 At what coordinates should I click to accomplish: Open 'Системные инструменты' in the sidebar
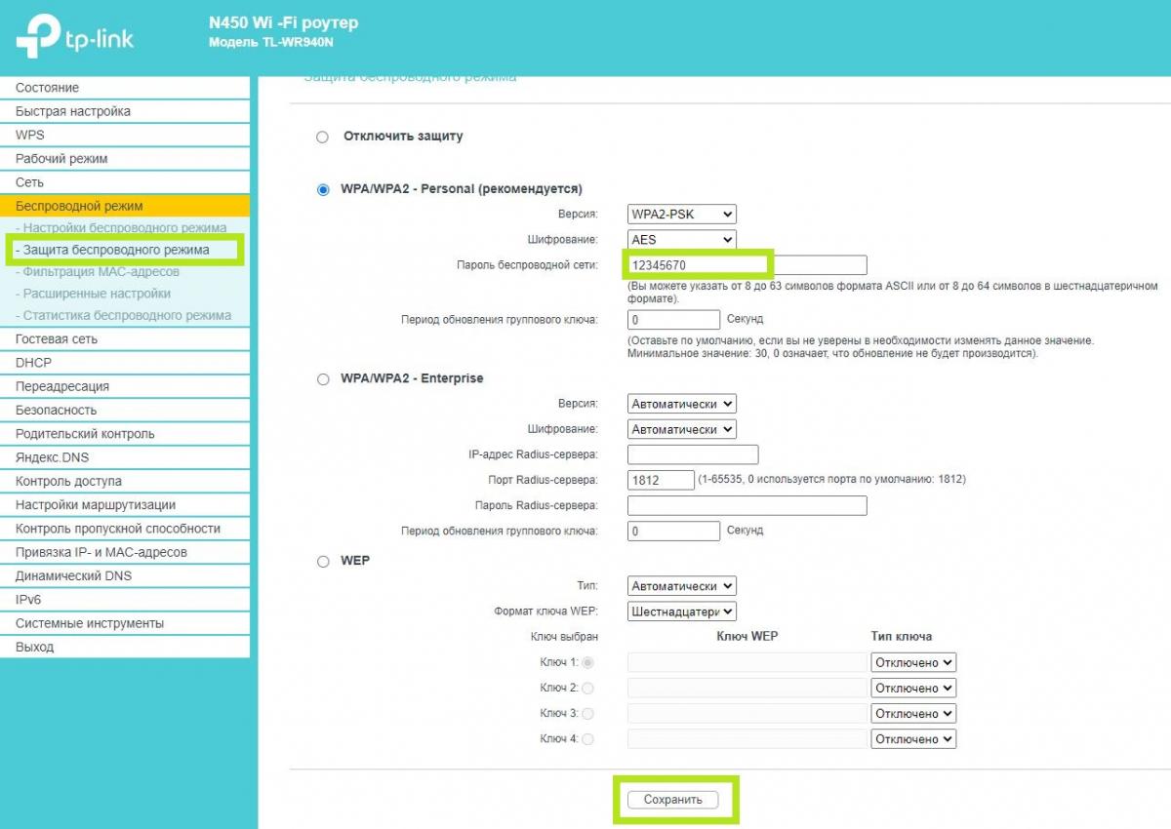click(90, 623)
